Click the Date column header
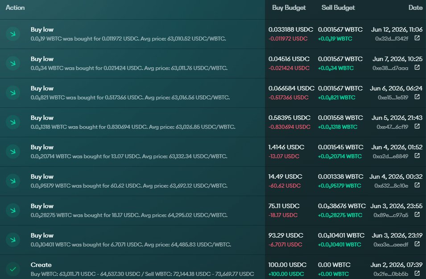This screenshot has height=279, width=426. pyautogui.click(x=415, y=8)
